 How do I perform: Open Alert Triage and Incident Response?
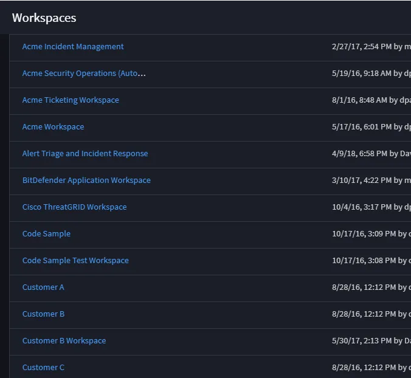pyautogui.click(x=85, y=154)
